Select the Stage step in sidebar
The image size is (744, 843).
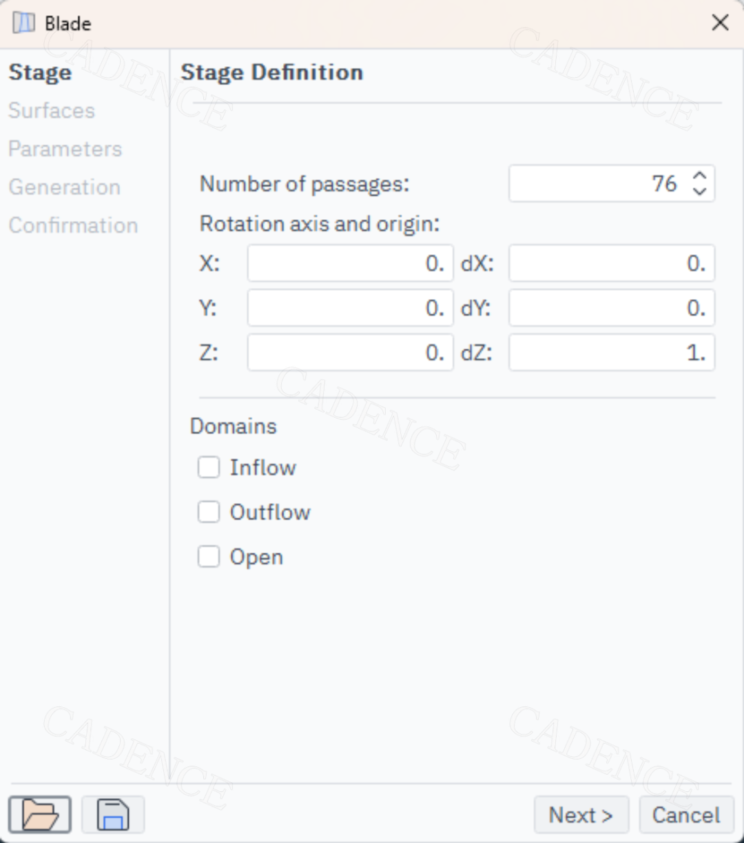(40, 72)
